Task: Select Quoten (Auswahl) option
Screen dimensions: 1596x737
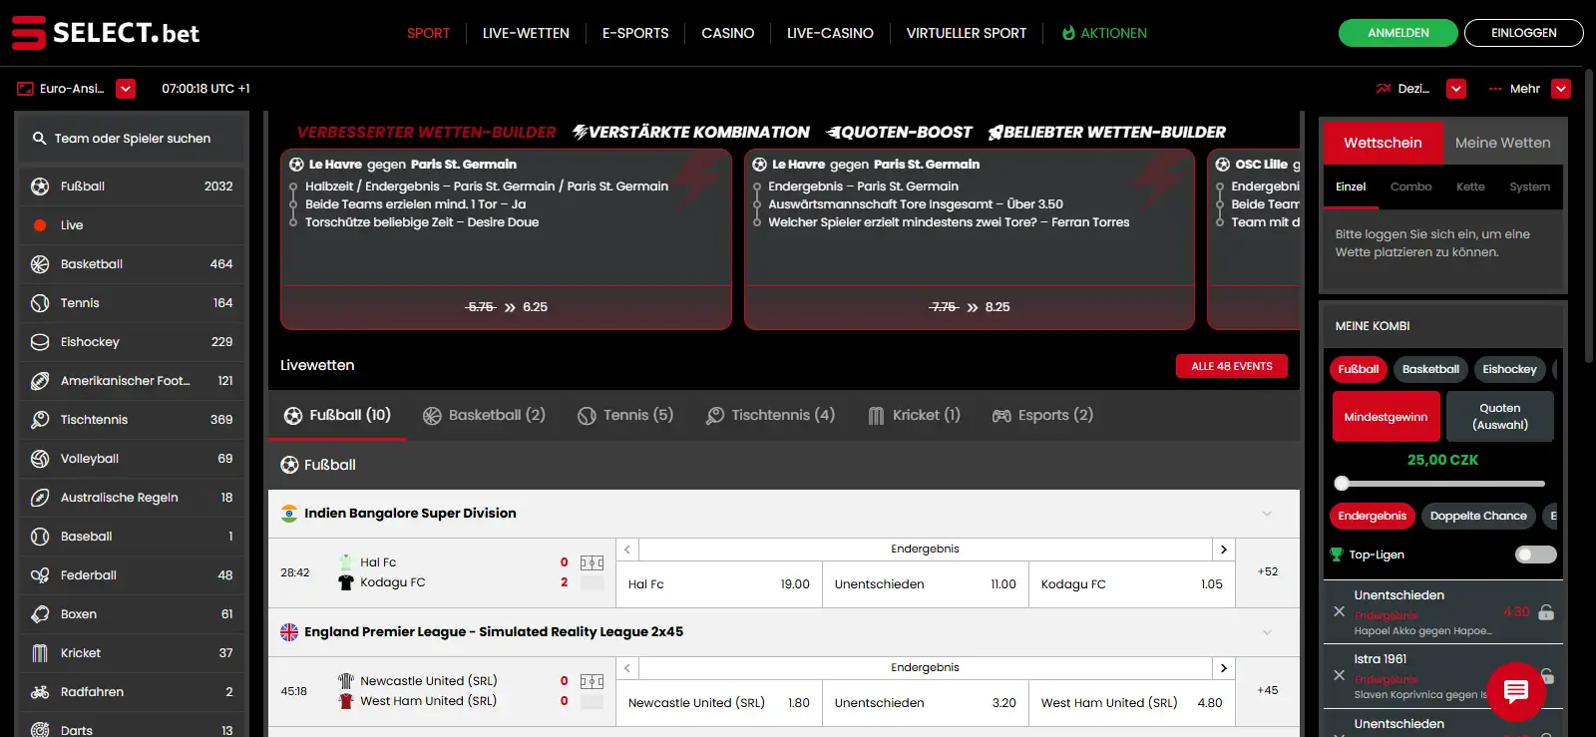Action: (x=1500, y=417)
